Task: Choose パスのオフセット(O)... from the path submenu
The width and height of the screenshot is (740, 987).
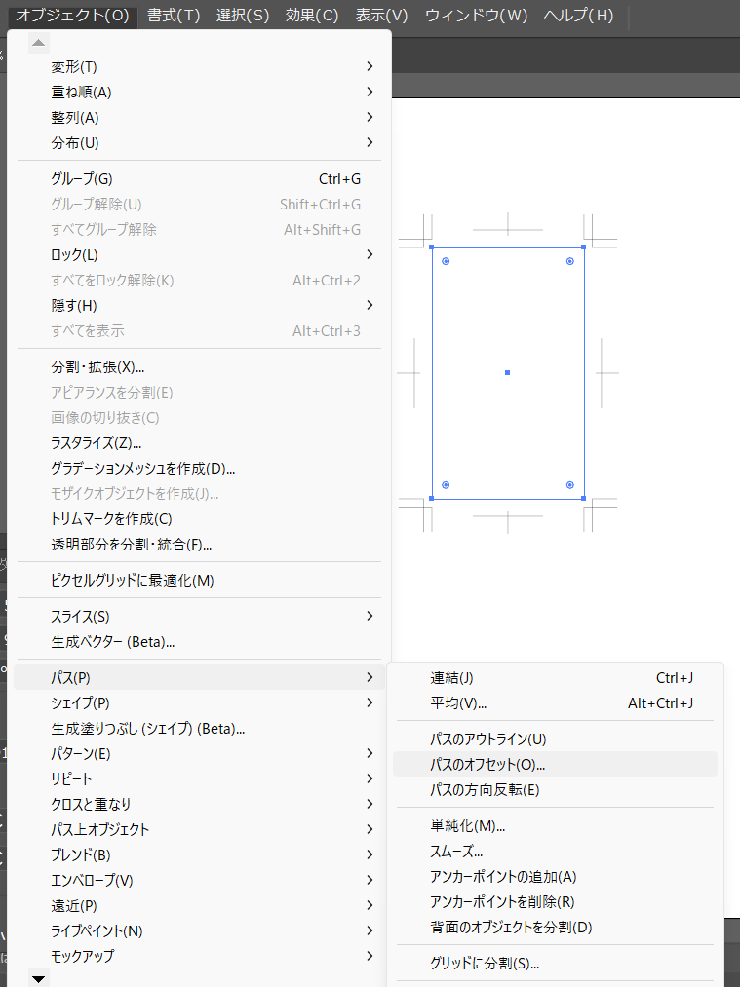Action: tap(487, 765)
